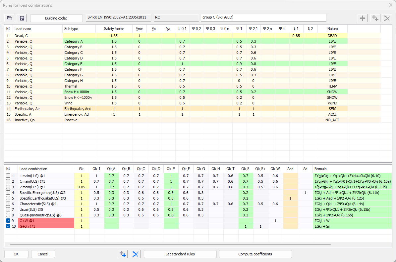The width and height of the screenshot is (396, 262).
Task: Open the RC material selector
Action: (x=176, y=18)
